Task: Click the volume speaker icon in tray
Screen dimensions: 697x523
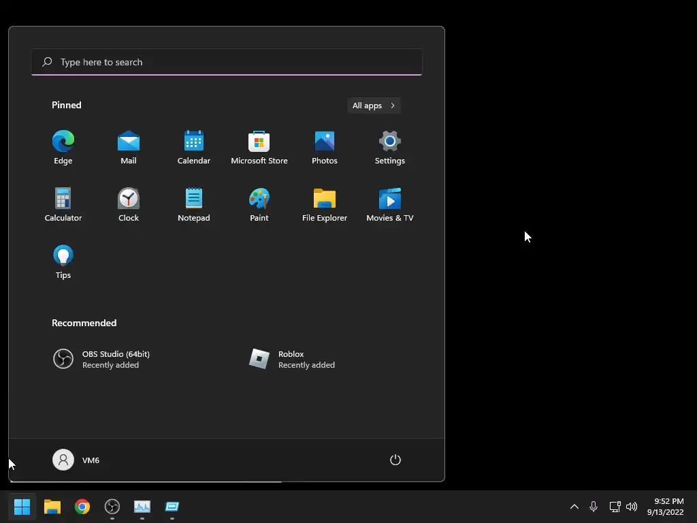Action: 632,507
